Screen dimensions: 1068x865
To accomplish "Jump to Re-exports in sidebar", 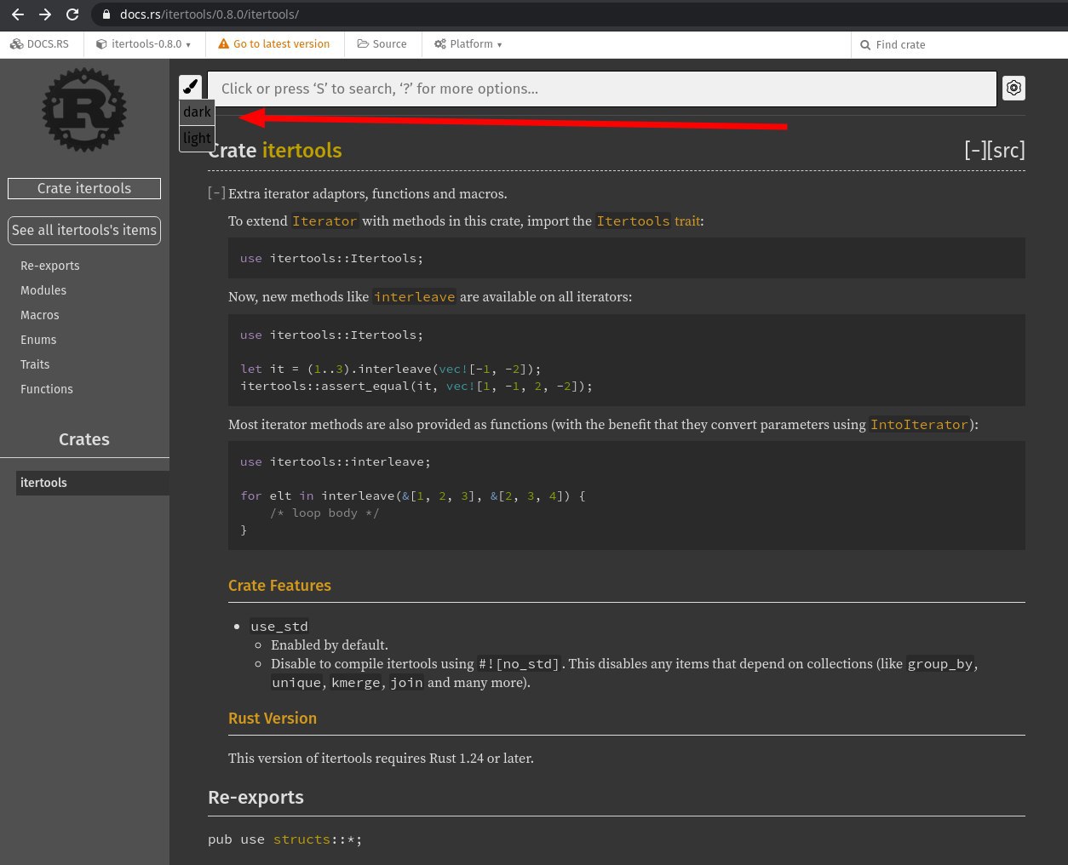I will 50,266.
